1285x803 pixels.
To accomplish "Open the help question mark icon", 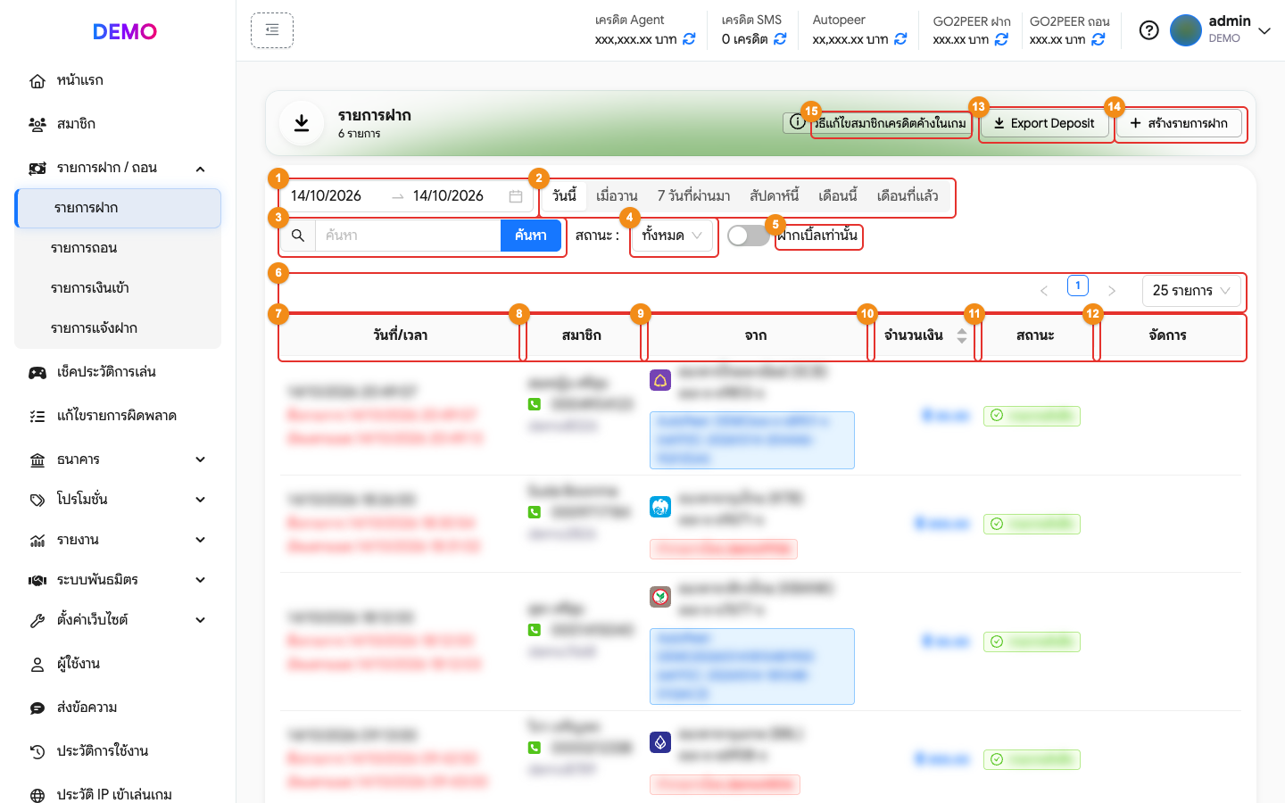I will point(1149,30).
